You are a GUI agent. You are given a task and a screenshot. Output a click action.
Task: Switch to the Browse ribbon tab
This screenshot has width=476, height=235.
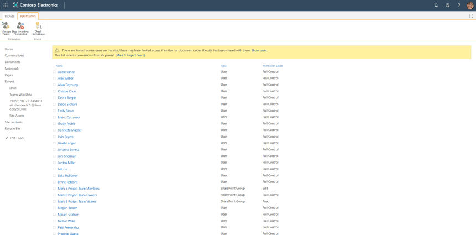[x=10, y=17]
